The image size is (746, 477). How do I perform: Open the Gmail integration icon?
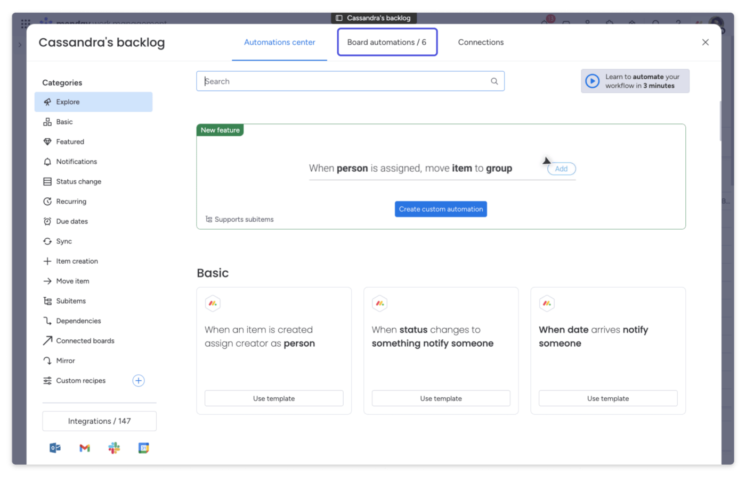point(85,448)
